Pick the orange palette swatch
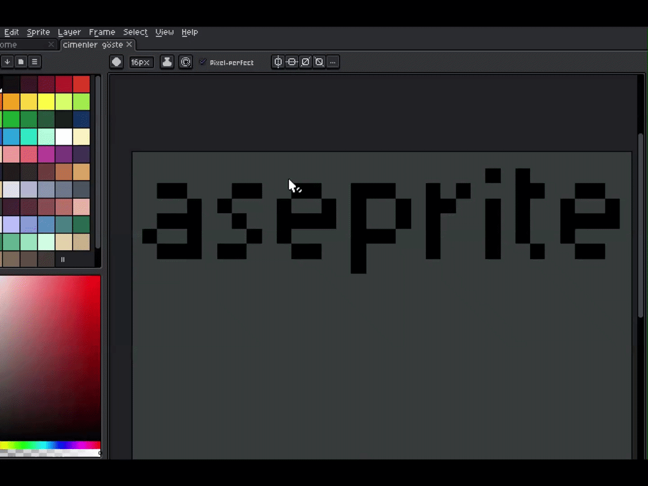Viewport: 648px width, 486px height. [x=11, y=102]
